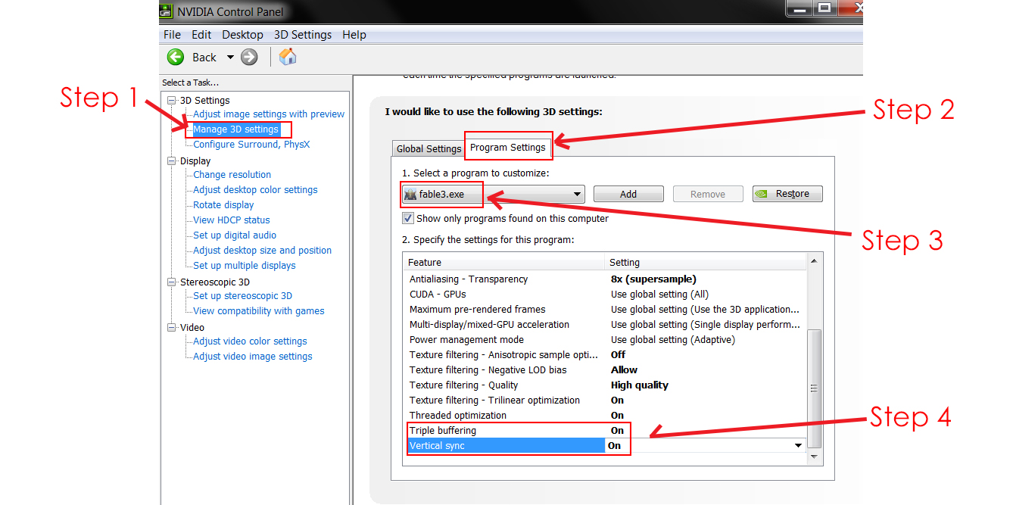
Task: Click the Feature column header
Action: [x=504, y=263]
